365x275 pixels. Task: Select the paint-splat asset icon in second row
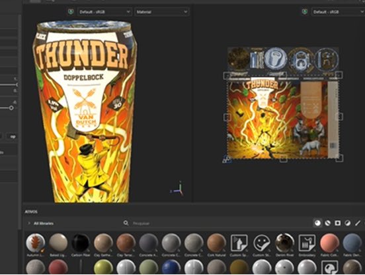pyautogui.click(x=329, y=267)
